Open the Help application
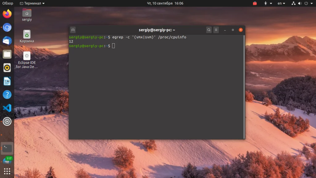This screenshot has width=316, height=178. click(7, 95)
